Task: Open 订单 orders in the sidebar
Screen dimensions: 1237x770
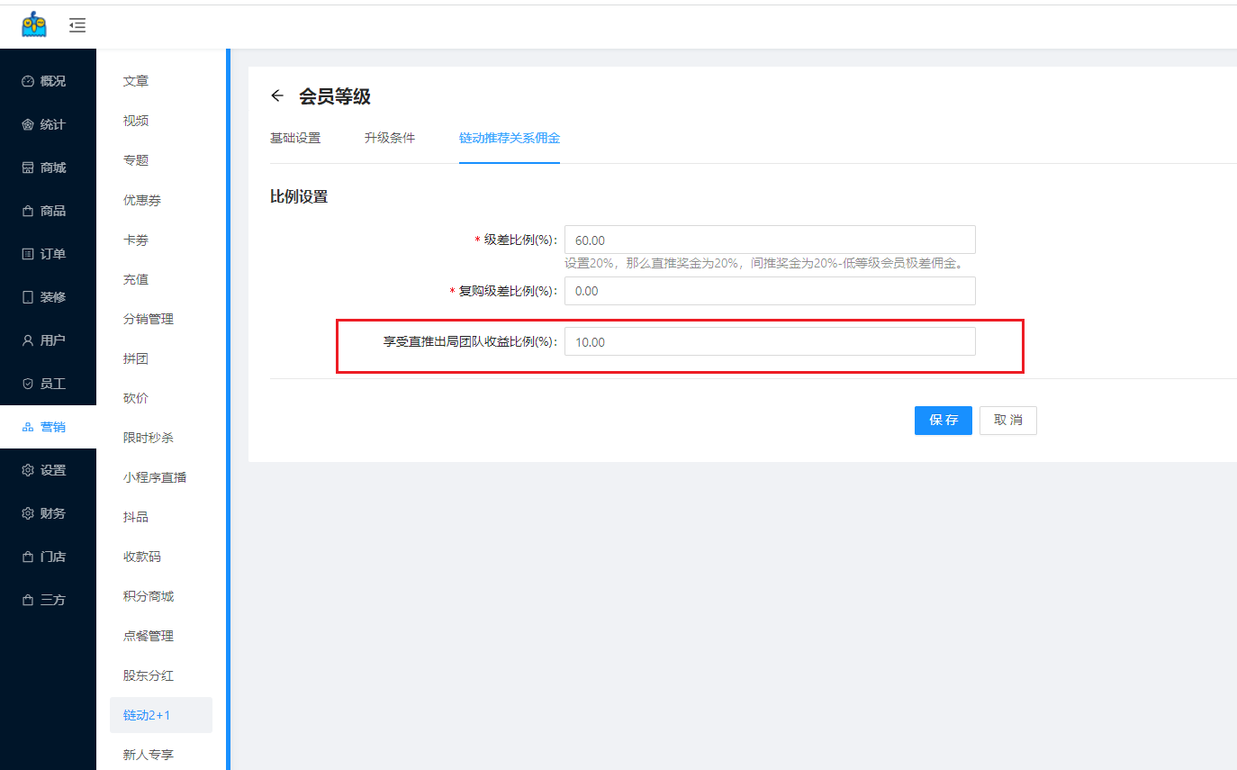Action: 47,254
